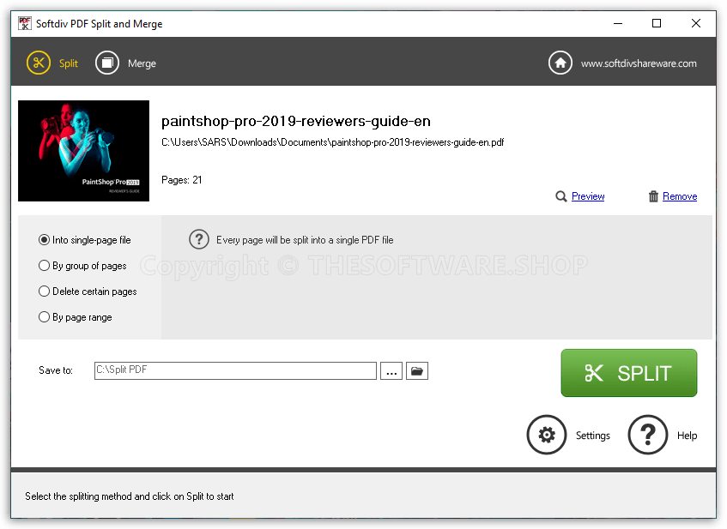This screenshot has height=529, width=727.
Task: Open Help text label
Action: [x=687, y=436]
